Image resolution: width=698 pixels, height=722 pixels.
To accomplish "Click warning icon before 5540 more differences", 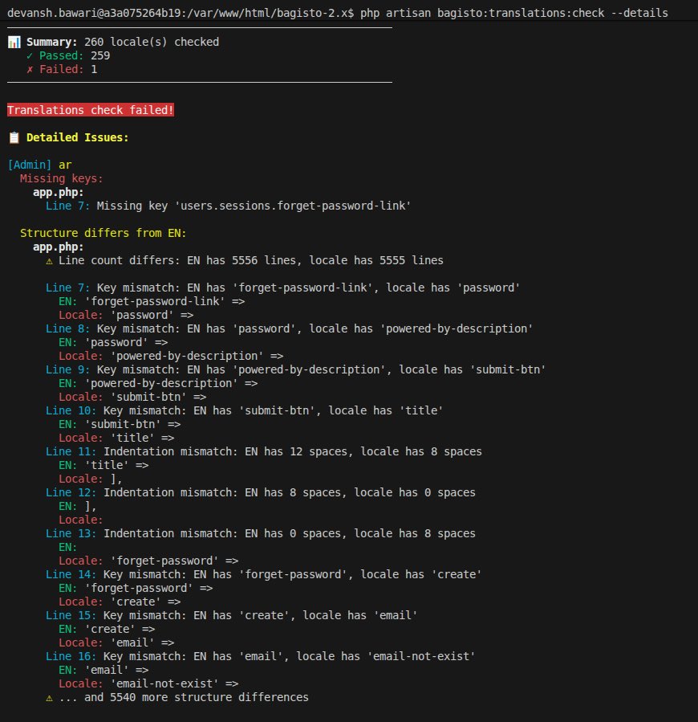I will click(49, 698).
